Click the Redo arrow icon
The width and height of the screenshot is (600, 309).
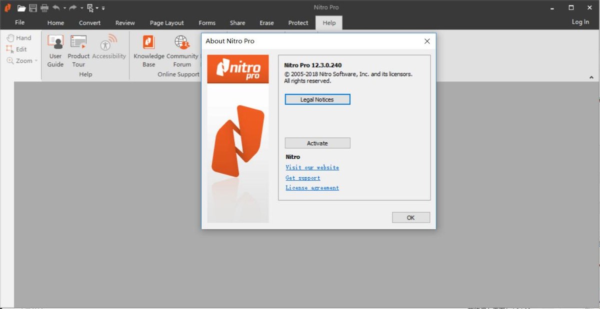(x=73, y=8)
